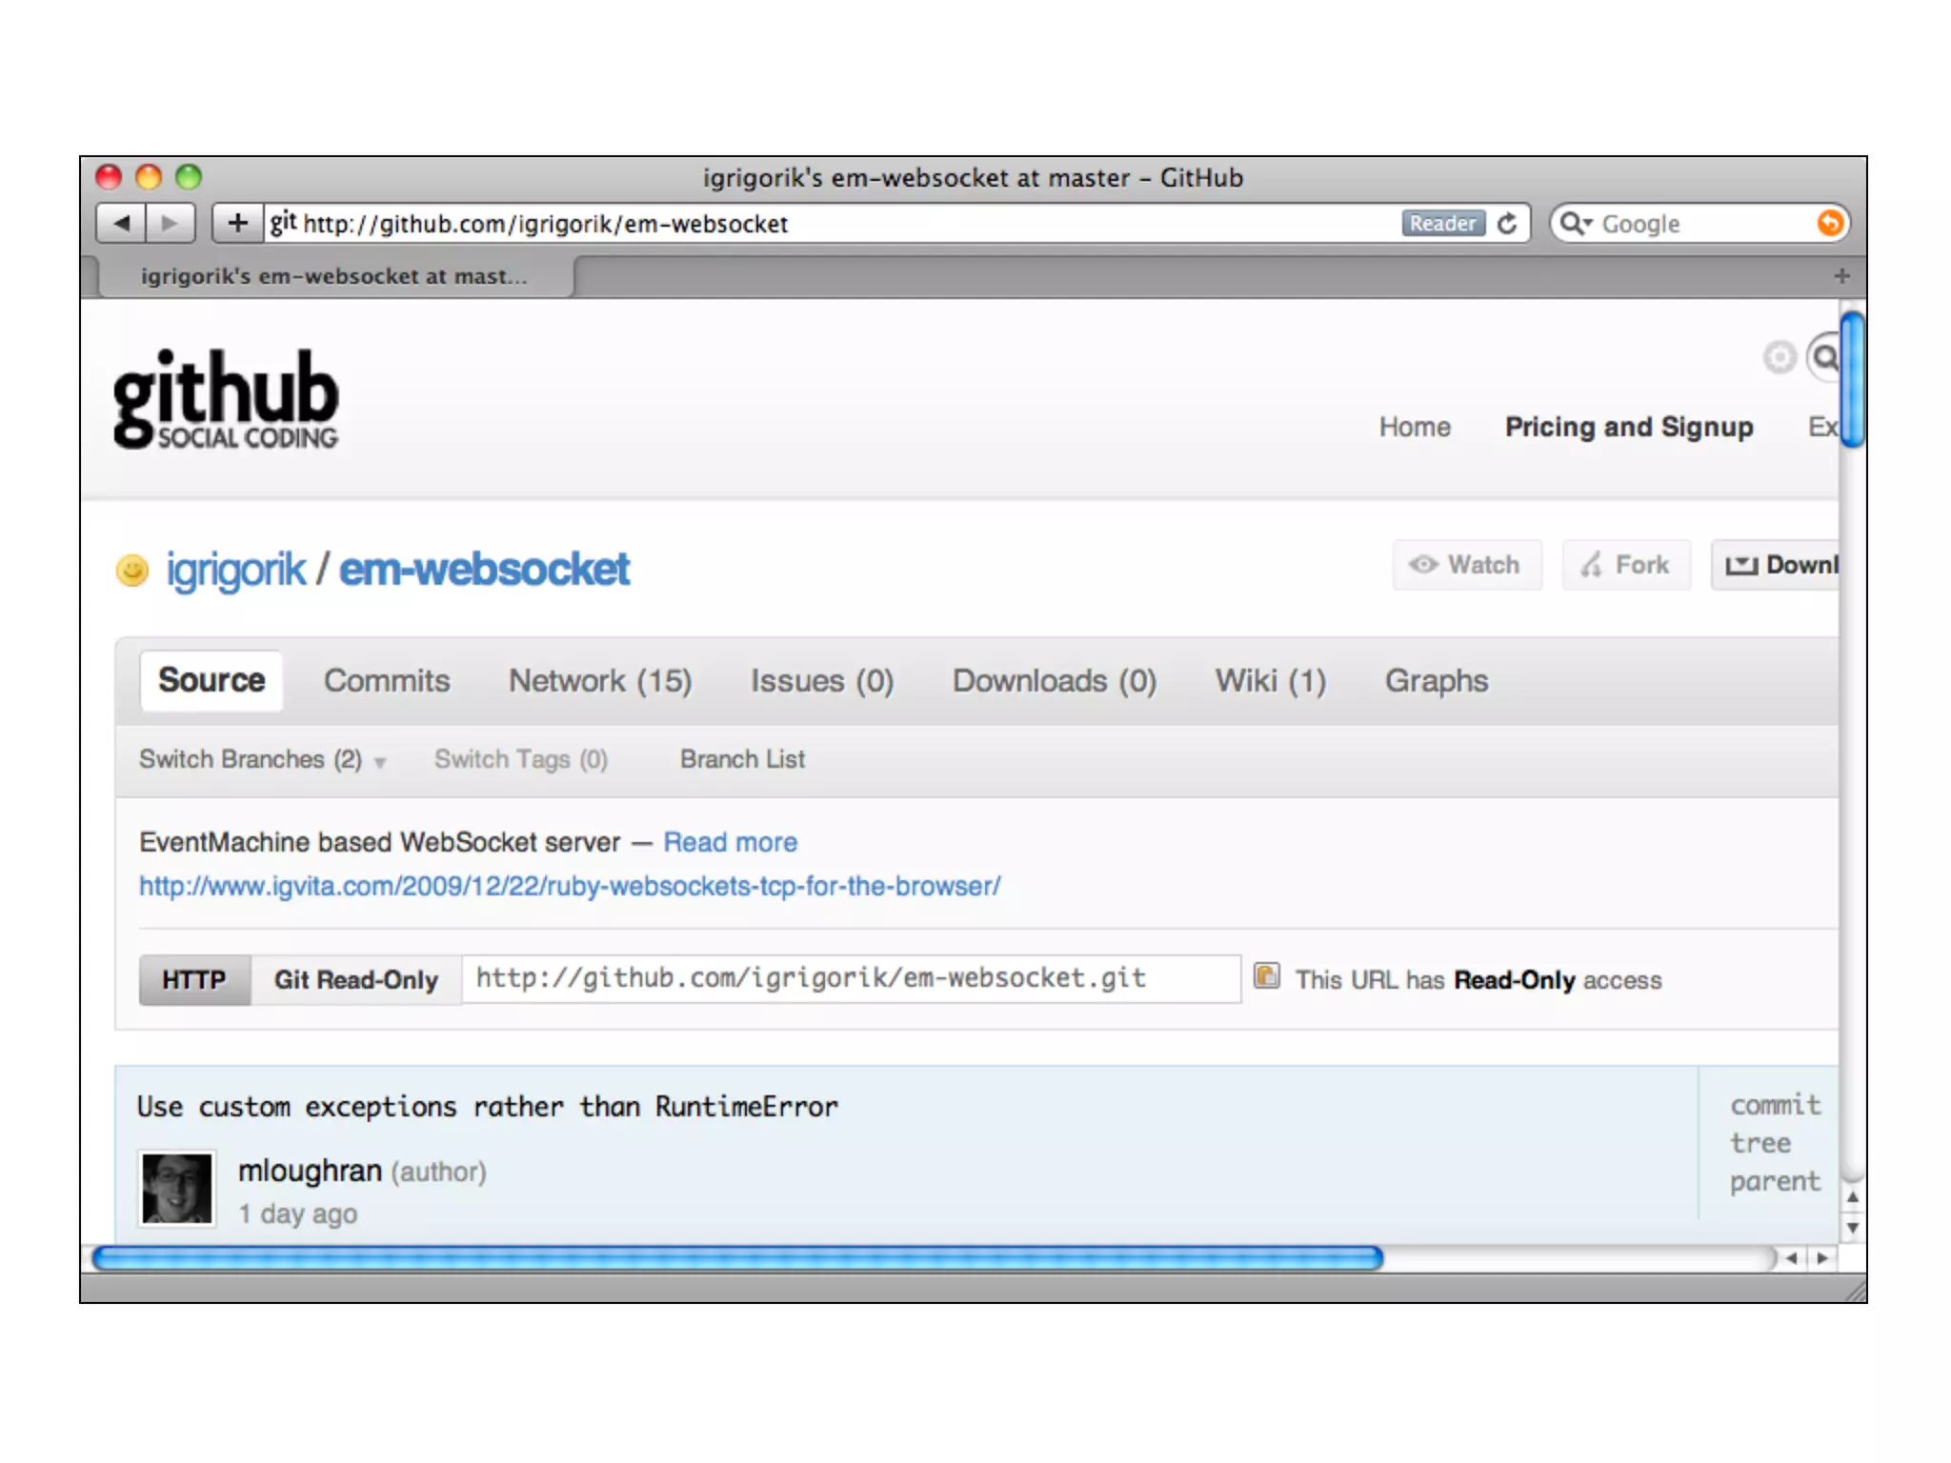Click the Watch repository button

pos(1467,565)
